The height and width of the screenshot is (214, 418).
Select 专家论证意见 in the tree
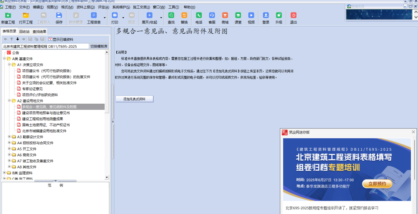(x=32, y=89)
